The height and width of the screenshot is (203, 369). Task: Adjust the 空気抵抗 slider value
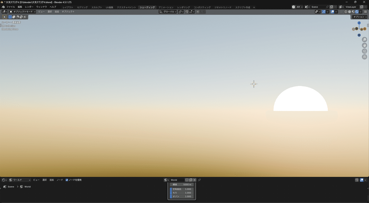coord(182,189)
